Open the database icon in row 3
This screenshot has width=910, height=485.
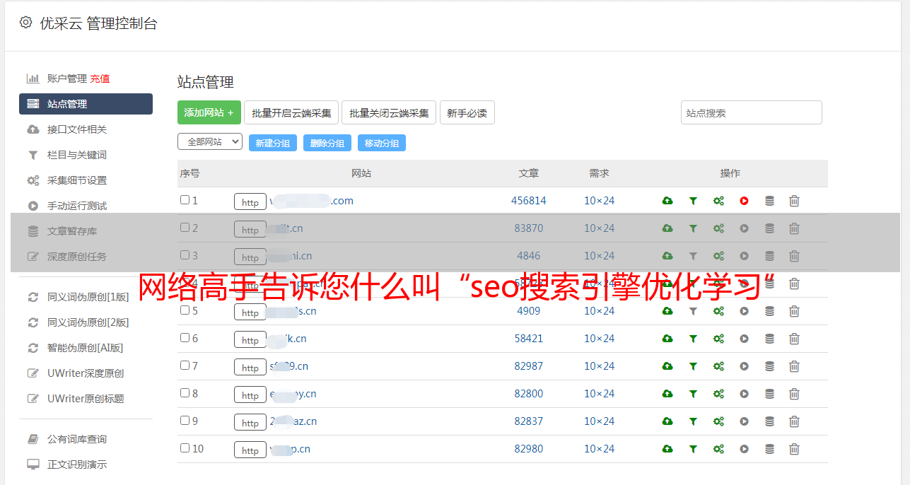[769, 256]
